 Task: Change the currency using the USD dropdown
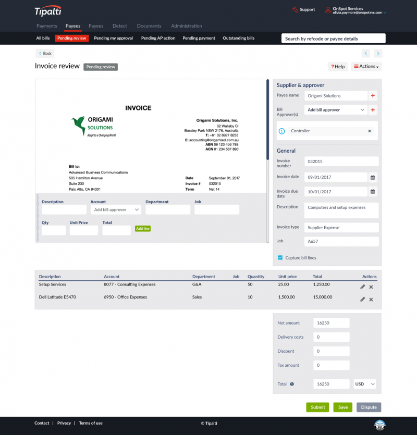click(x=364, y=384)
